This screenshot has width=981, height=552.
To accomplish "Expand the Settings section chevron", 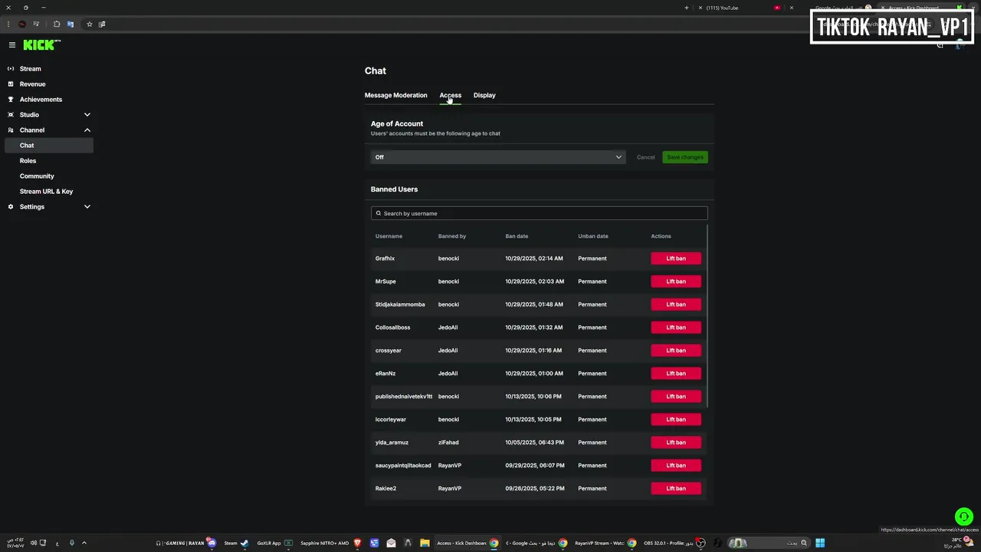I will (x=87, y=207).
